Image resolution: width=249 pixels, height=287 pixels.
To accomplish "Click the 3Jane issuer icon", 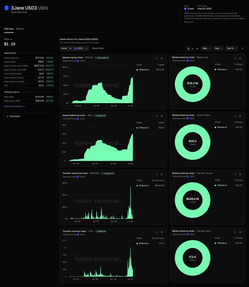I will 185,8.
